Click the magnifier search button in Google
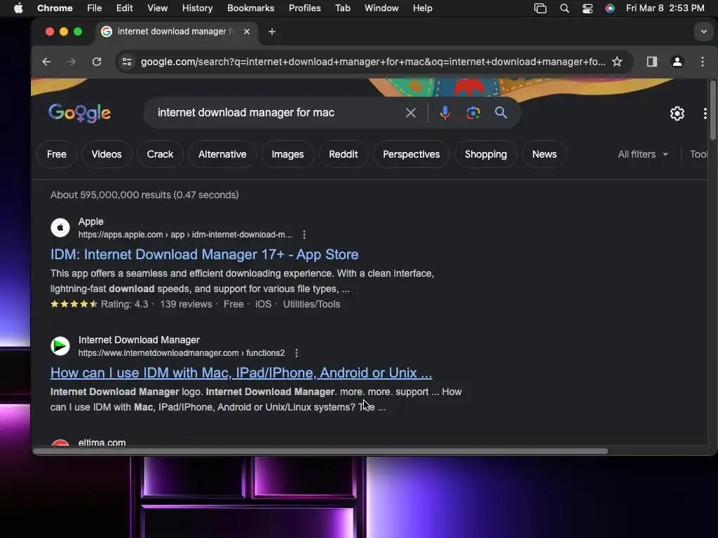 (x=501, y=113)
